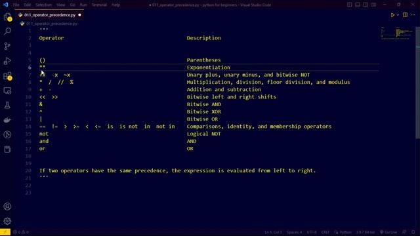Open the Selection menu

[43, 5]
